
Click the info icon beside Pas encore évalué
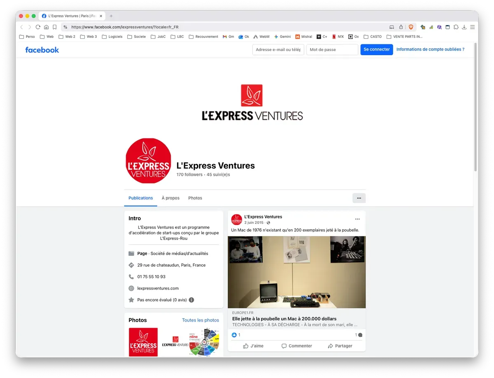[191, 300]
